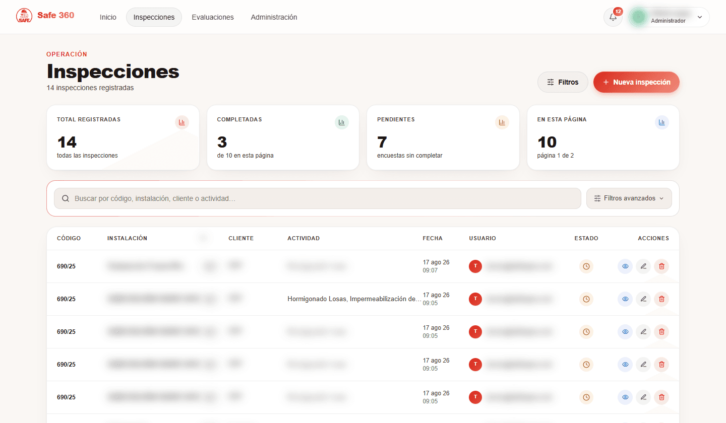Click the Filtros button

563,82
